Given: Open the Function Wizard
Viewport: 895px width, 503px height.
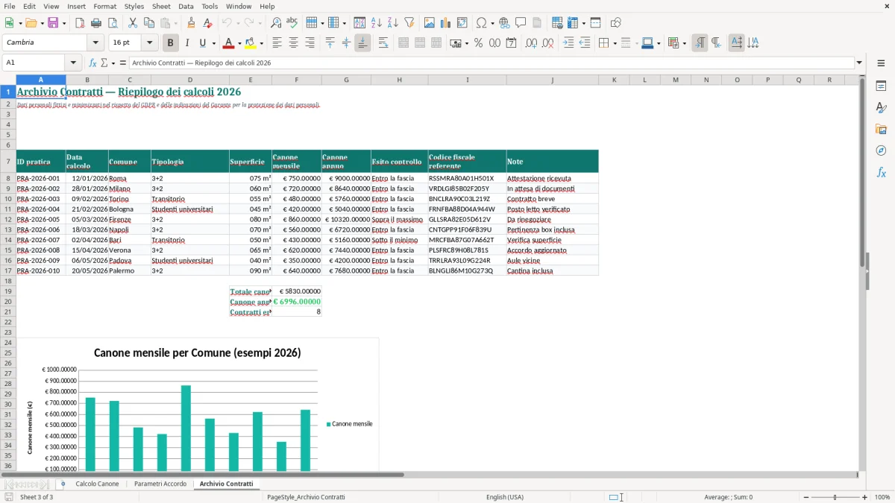Looking at the screenshot, I should click(x=92, y=63).
